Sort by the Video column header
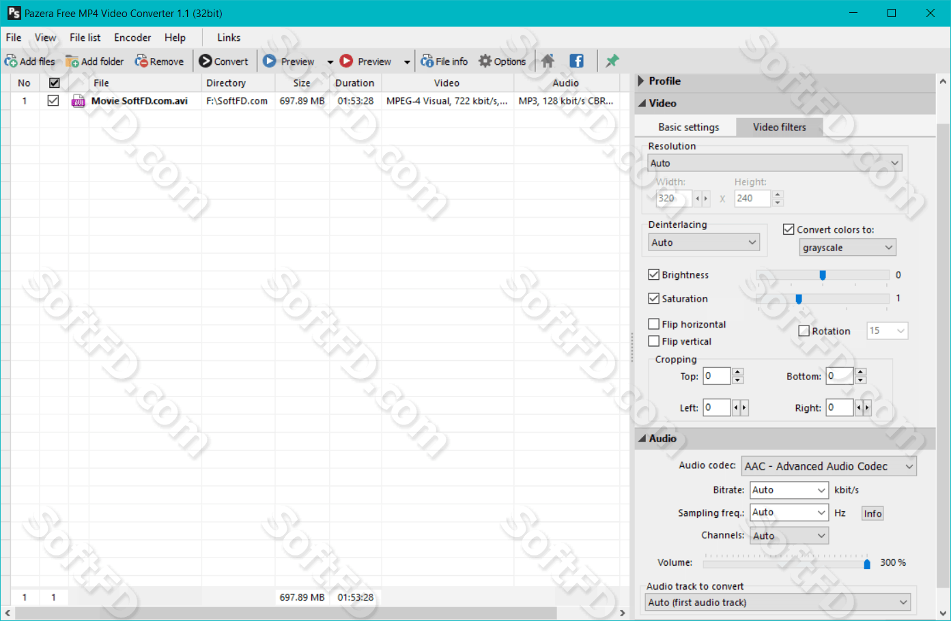This screenshot has height=621, width=951. [x=447, y=83]
